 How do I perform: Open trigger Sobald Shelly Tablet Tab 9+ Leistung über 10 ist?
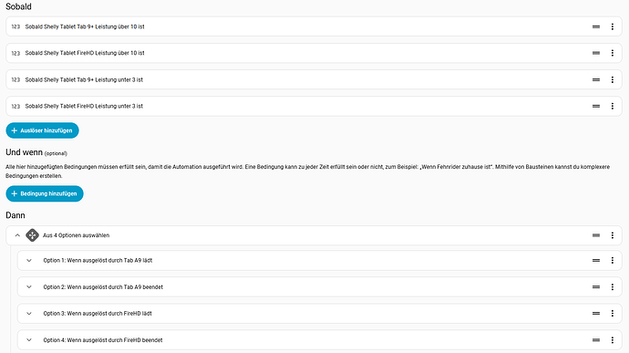(x=314, y=26)
